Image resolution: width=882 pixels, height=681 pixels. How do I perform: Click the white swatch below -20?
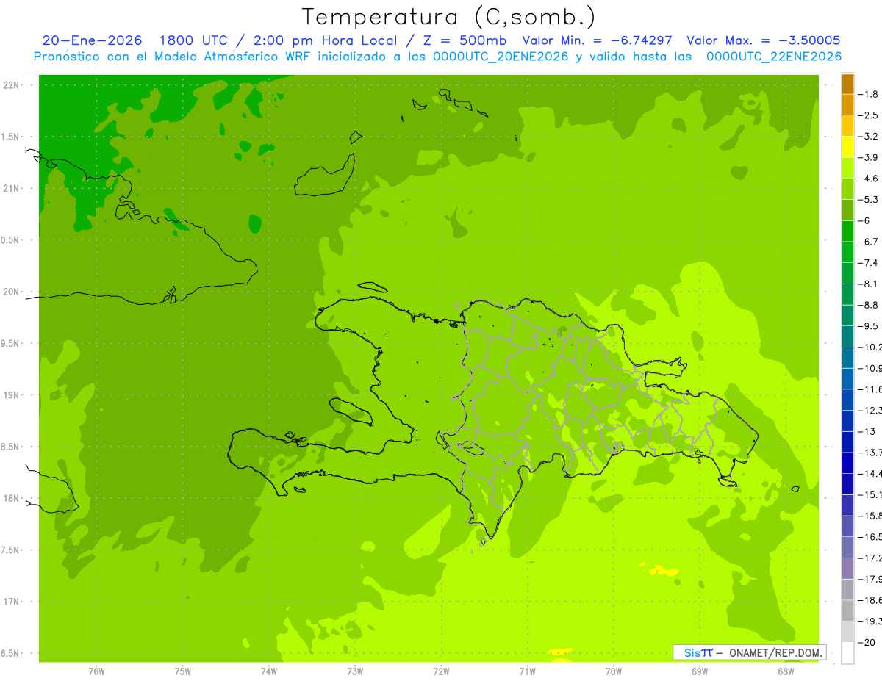(847, 653)
